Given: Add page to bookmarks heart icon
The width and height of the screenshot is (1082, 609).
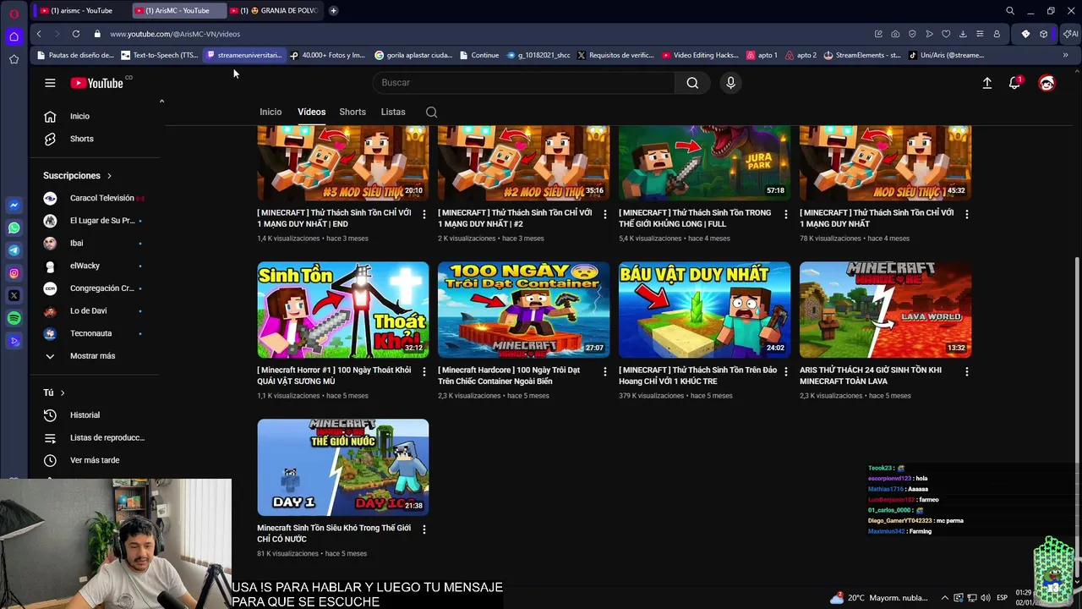Looking at the screenshot, I should [x=946, y=34].
